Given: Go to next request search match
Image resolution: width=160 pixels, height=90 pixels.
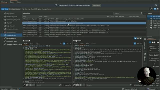Looking at the screenshot, I should coord(34,85).
